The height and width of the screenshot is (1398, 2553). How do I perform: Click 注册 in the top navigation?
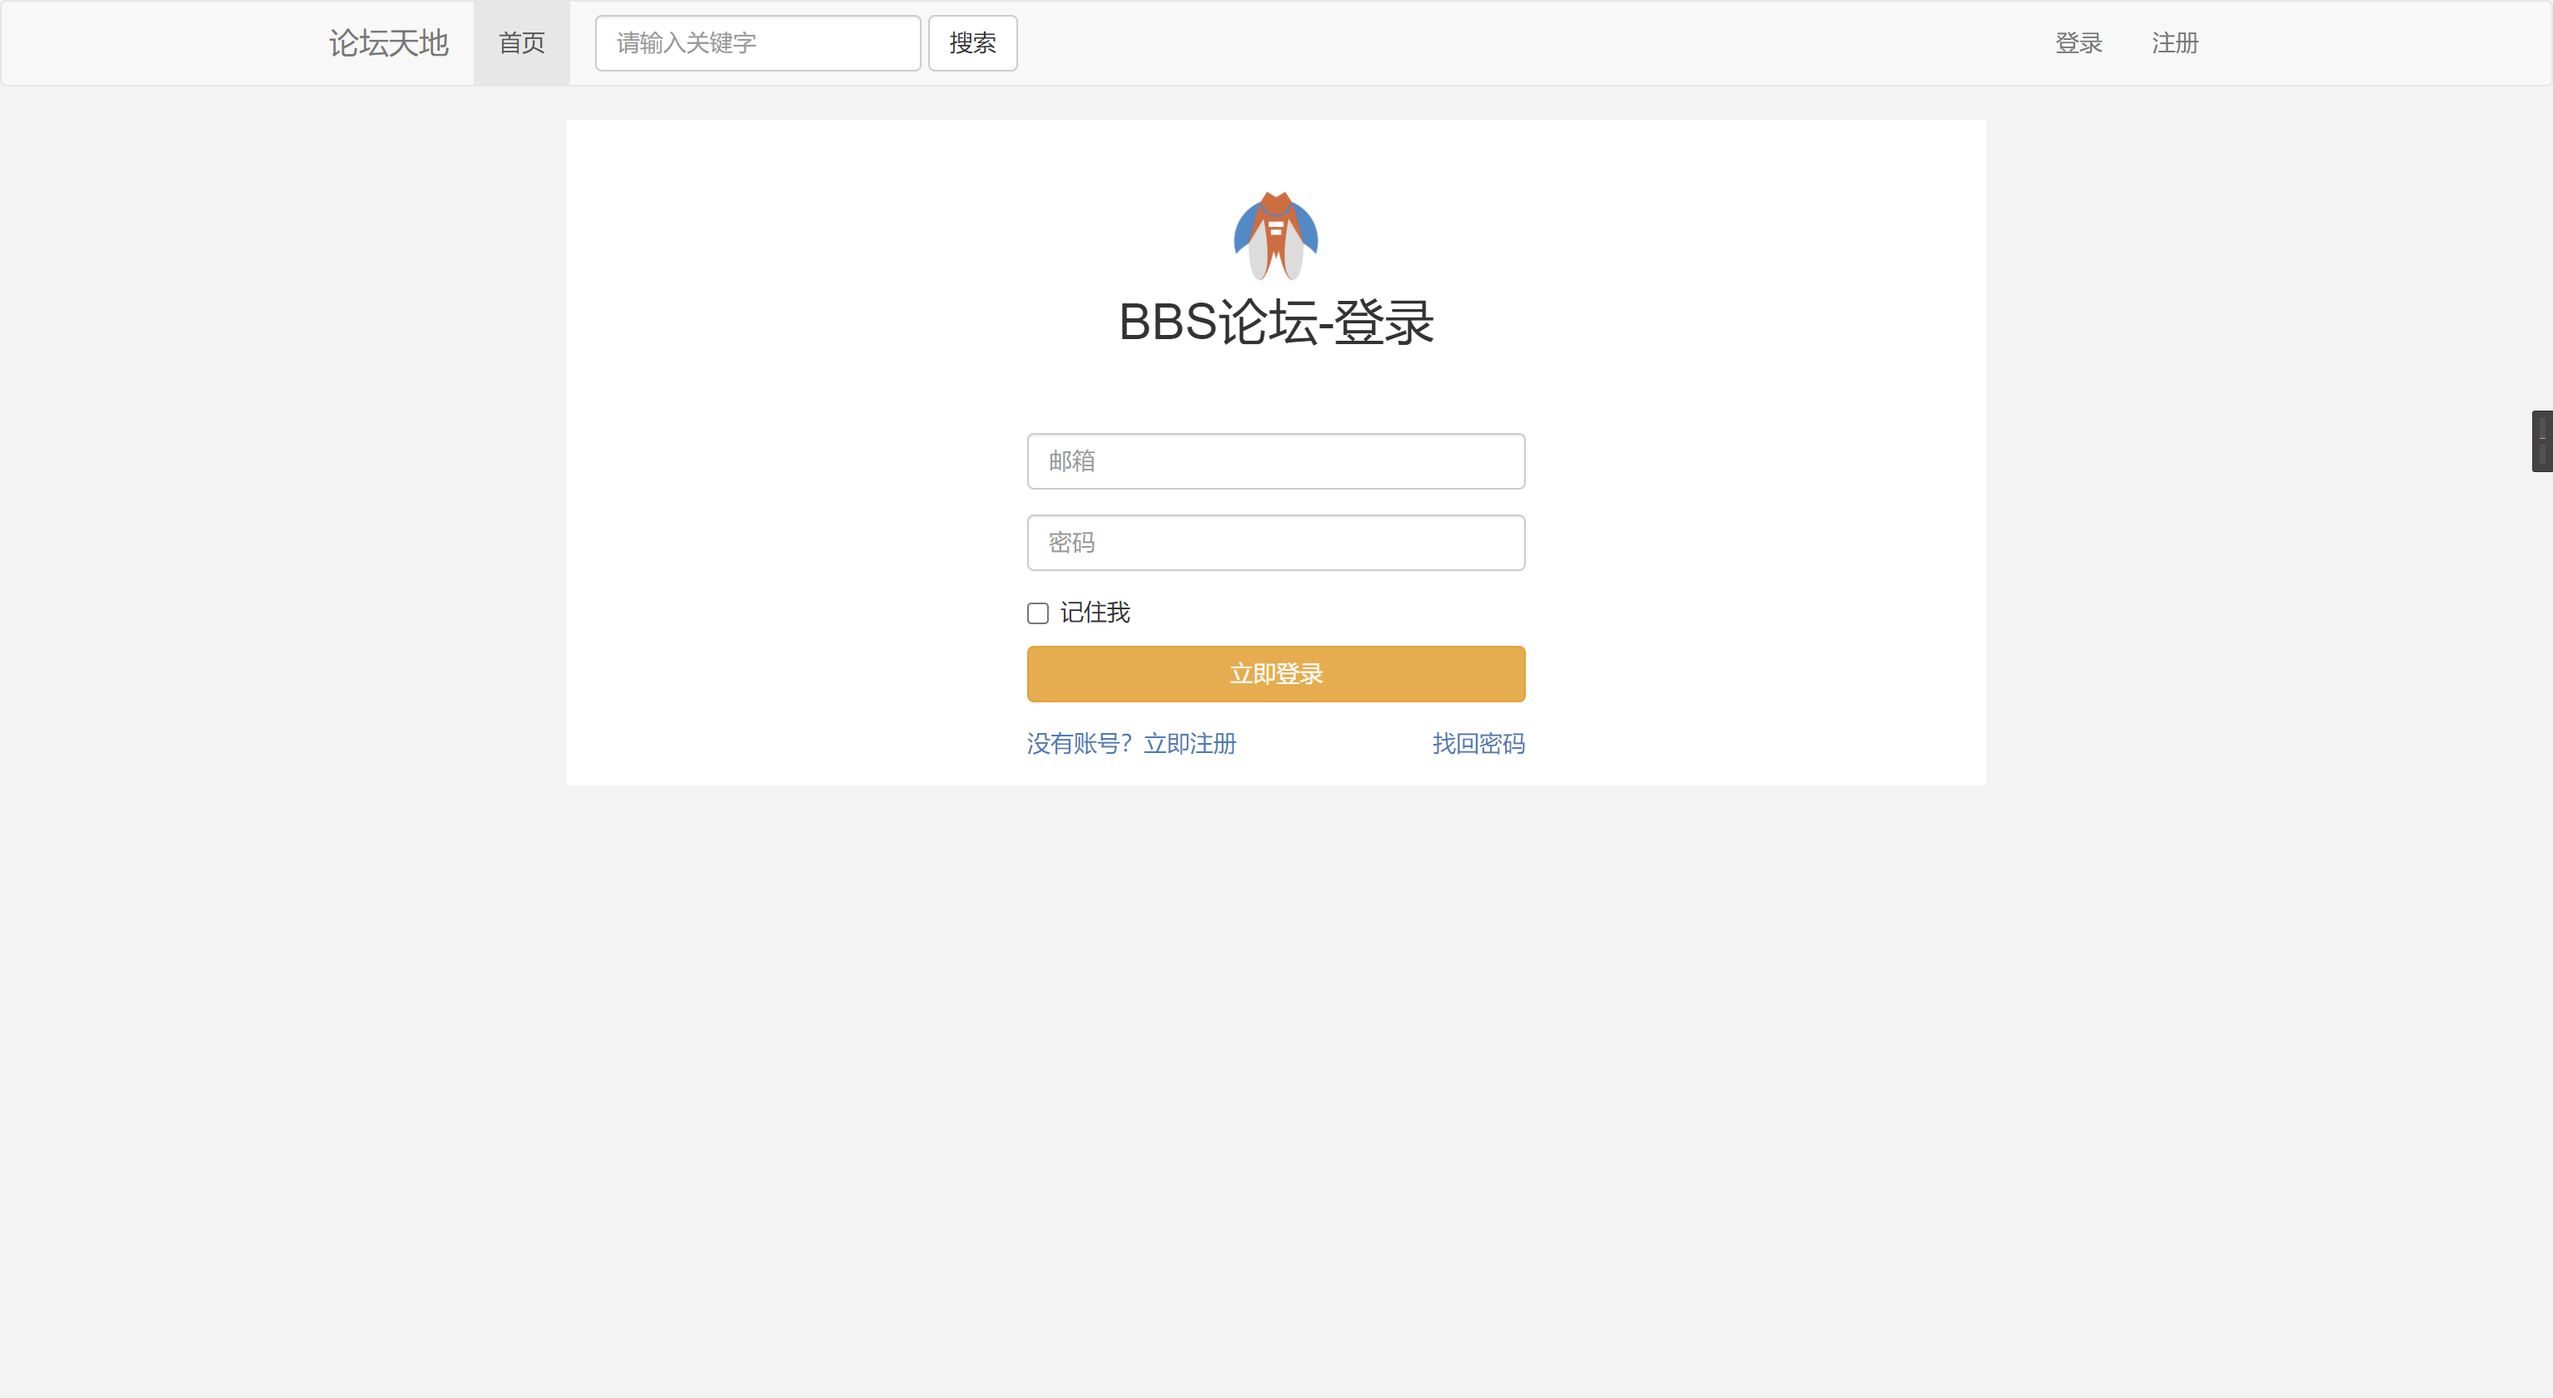click(2174, 42)
